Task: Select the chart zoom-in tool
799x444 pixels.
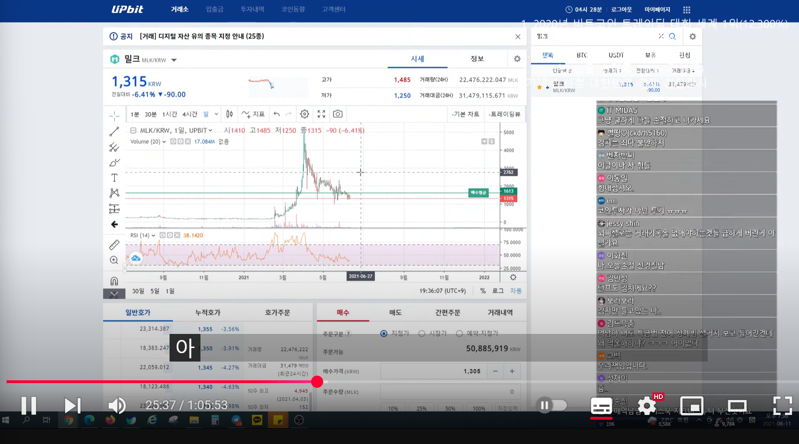Action: click(114, 260)
